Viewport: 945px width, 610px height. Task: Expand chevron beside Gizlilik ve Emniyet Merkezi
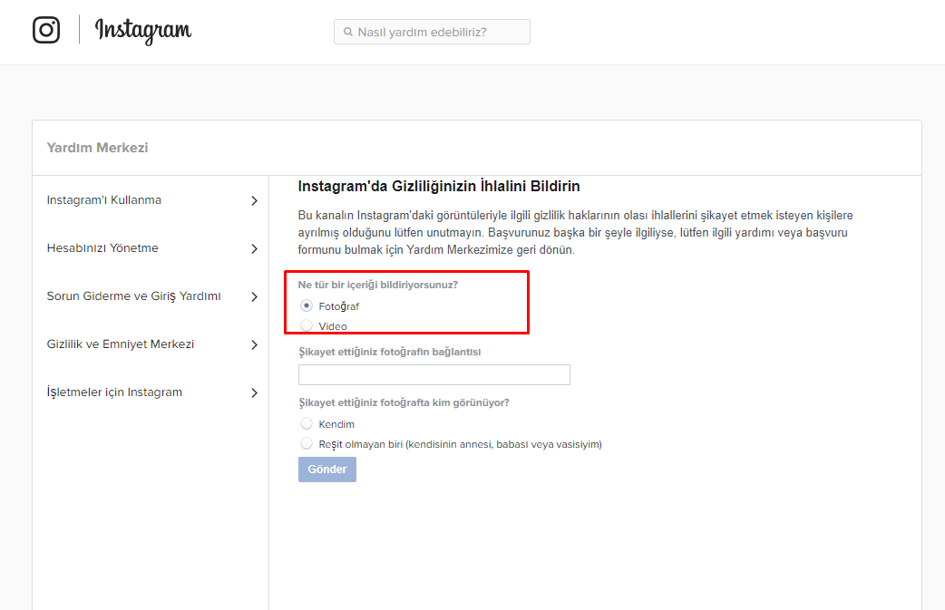pos(254,344)
